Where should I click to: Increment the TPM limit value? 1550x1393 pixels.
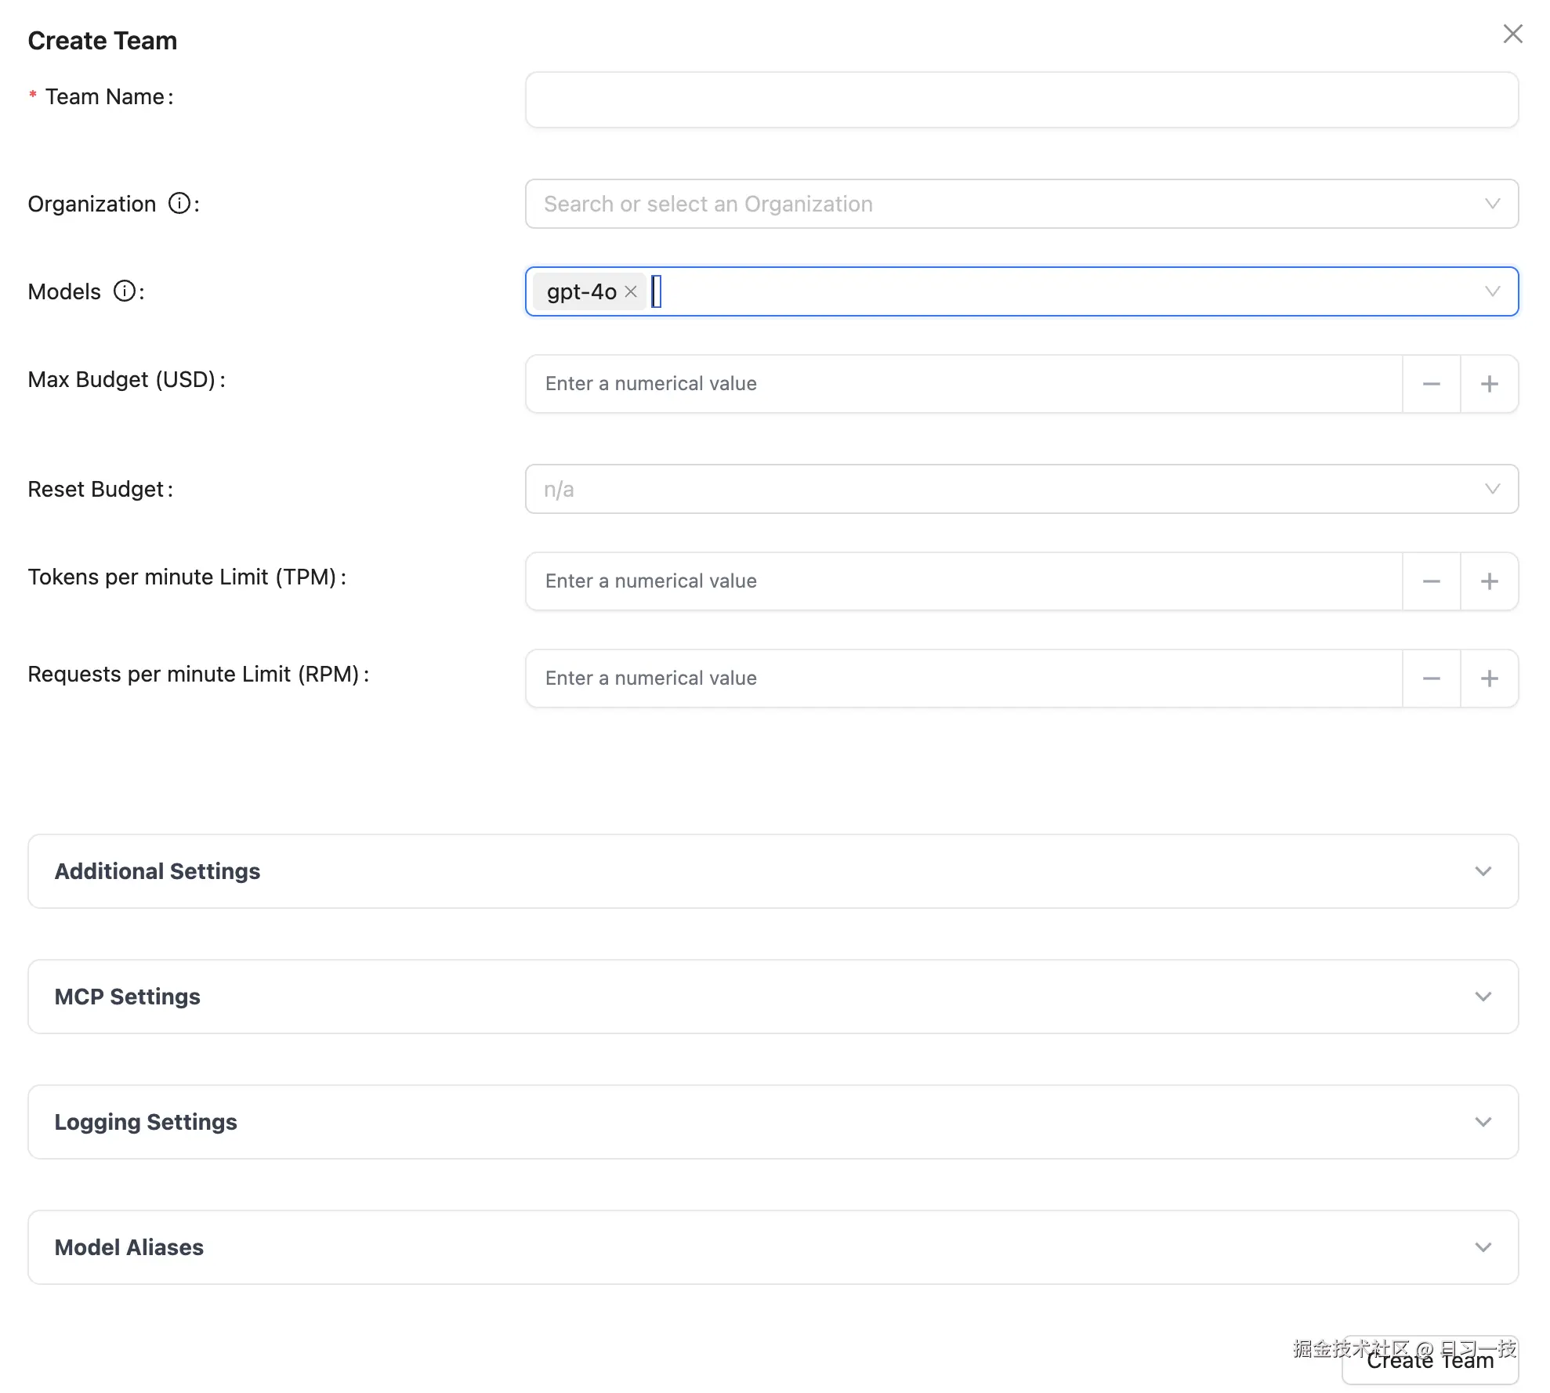pyautogui.click(x=1489, y=581)
